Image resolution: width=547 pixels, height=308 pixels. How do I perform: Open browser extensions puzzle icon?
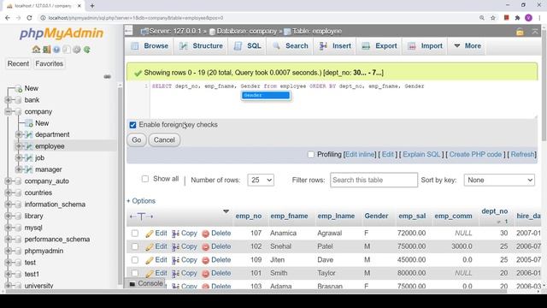coord(517,18)
